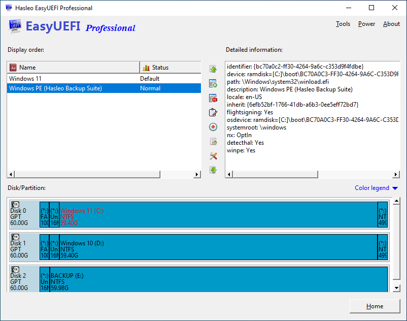Screen dimensions: 407x321
Task: Click the winpe: Yes line
Action: coord(241,150)
